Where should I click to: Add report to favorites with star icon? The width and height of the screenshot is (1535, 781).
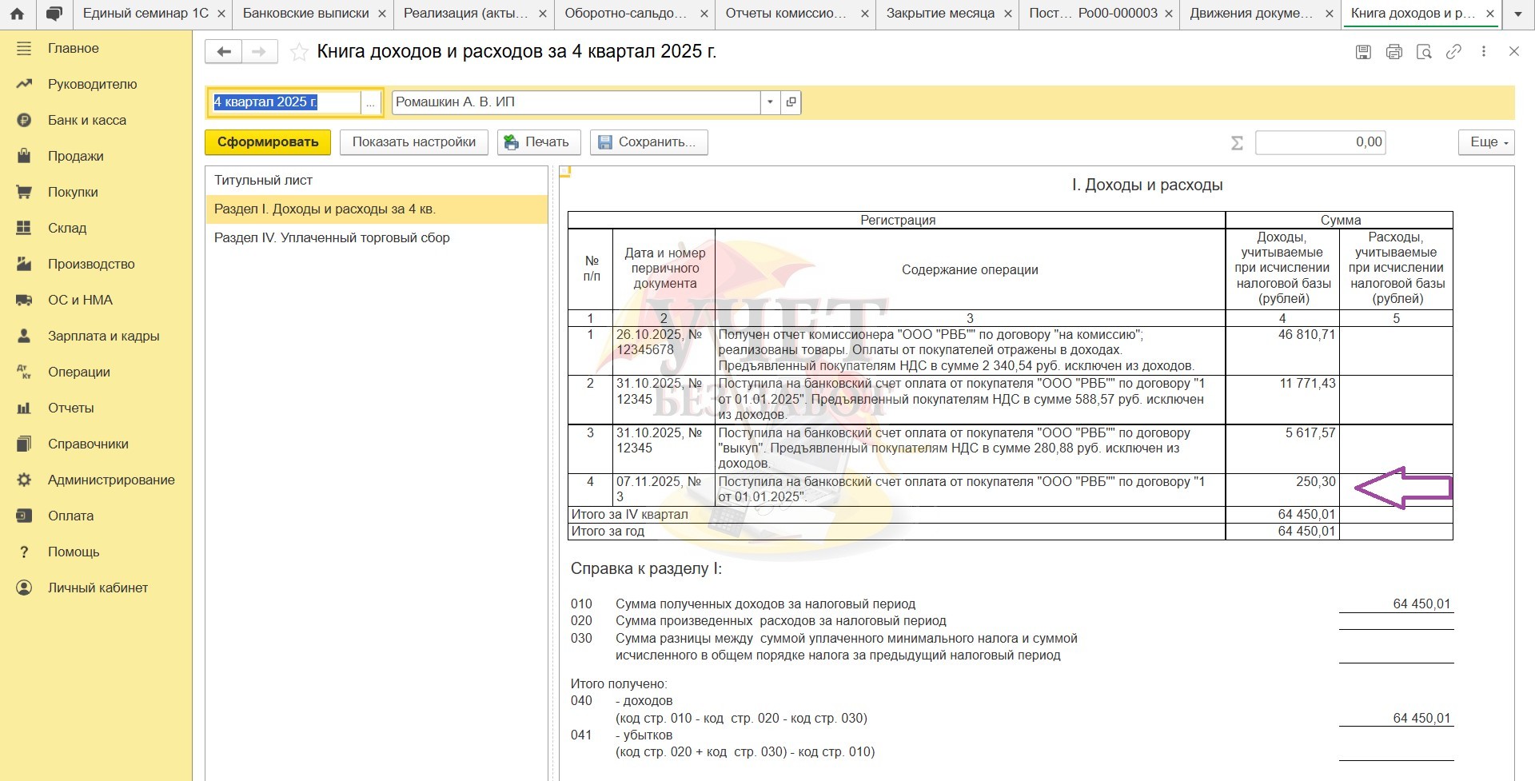(299, 53)
